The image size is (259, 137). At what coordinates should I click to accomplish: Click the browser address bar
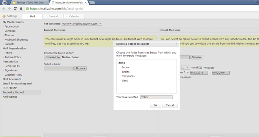point(142,9)
